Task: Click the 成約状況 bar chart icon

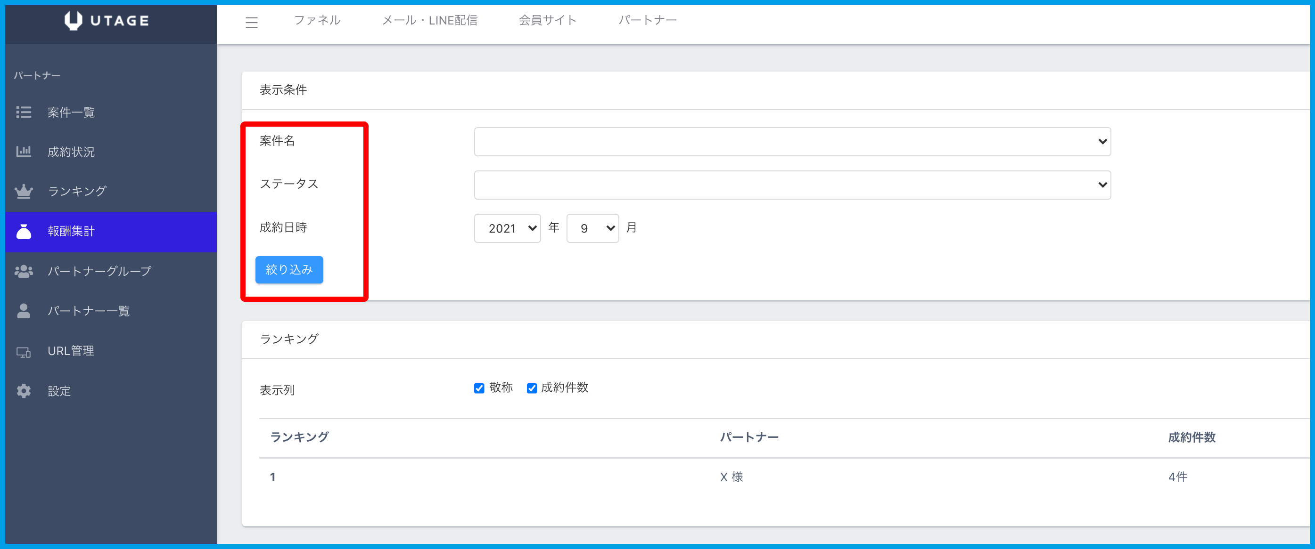Action: point(24,152)
